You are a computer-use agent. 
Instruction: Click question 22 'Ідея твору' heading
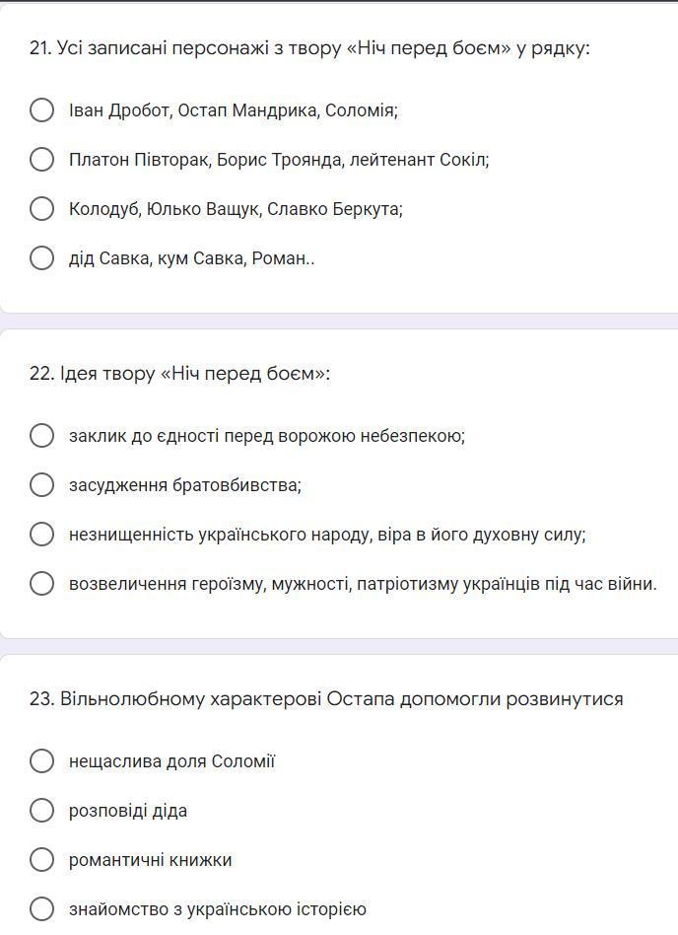[x=179, y=373]
